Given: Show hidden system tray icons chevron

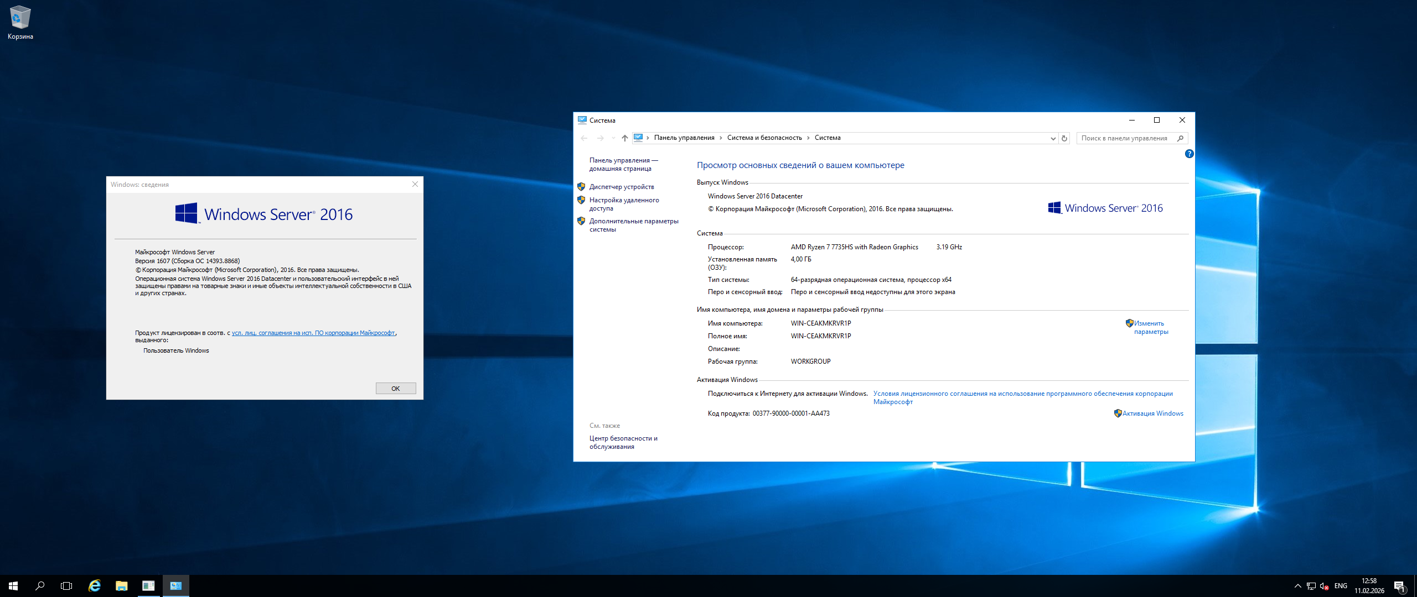Looking at the screenshot, I should [x=1297, y=586].
